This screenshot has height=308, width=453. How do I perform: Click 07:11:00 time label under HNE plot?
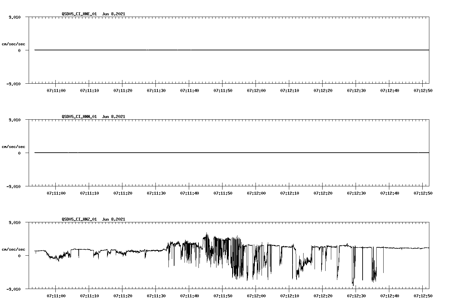coord(56,90)
